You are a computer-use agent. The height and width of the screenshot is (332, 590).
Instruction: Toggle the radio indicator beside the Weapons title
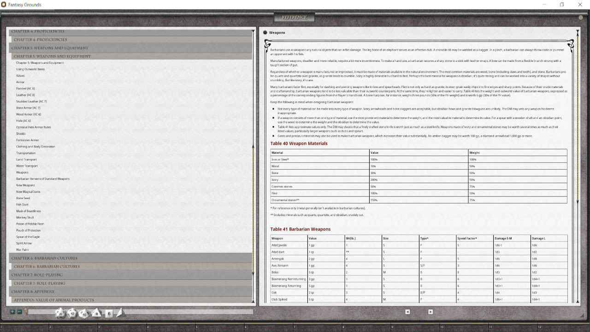click(265, 32)
